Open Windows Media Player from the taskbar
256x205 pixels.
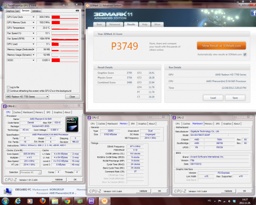(x=30, y=201)
